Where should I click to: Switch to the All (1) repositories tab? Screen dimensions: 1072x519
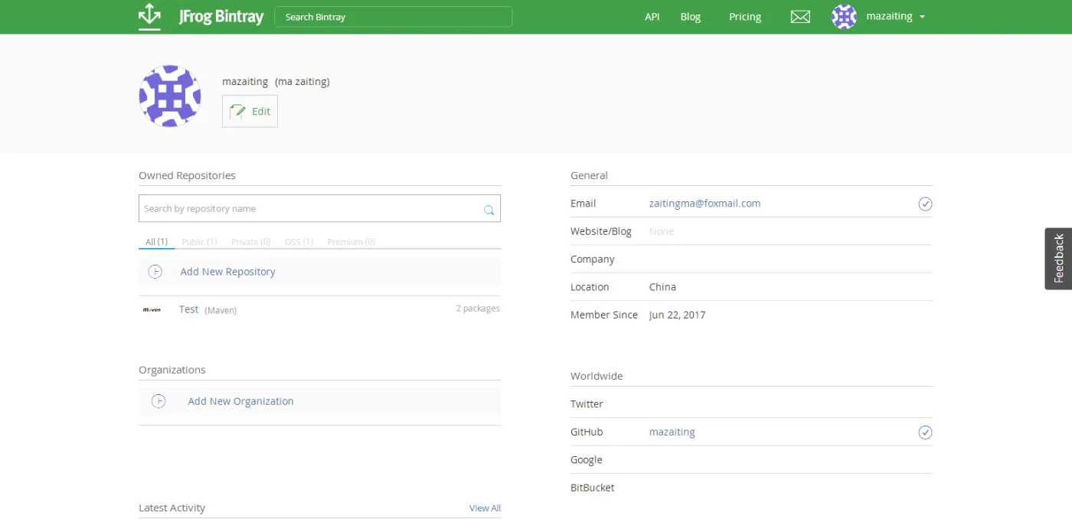coord(156,242)
